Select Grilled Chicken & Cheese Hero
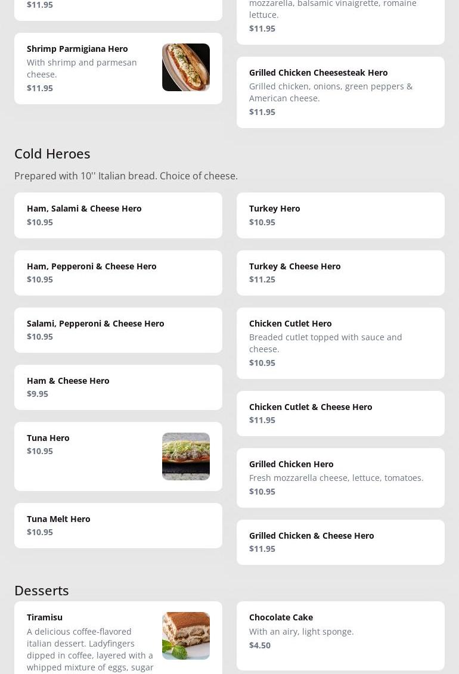459x674 pixels. (340, 542)
